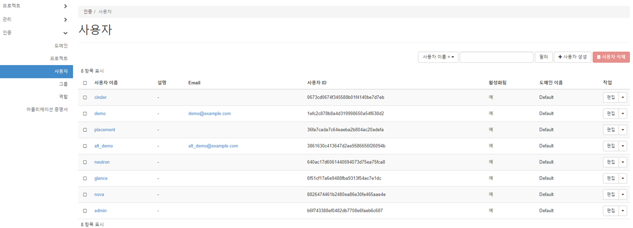
Task: Open the alt_demo user link
Action: click(x=104, y=146)
